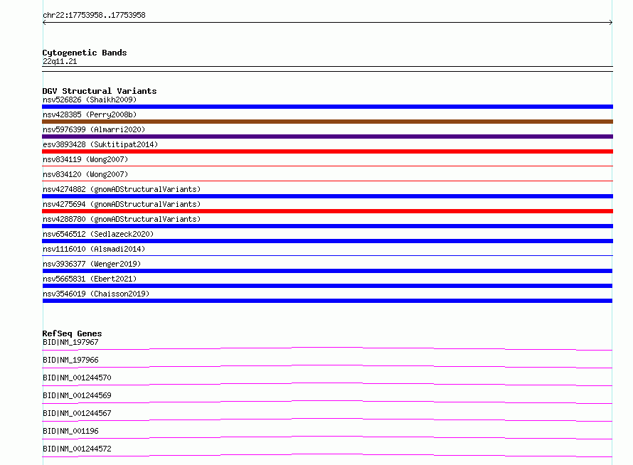Select transcript BID|NM_001244570

pyautogui.click(x=77, y=378)
